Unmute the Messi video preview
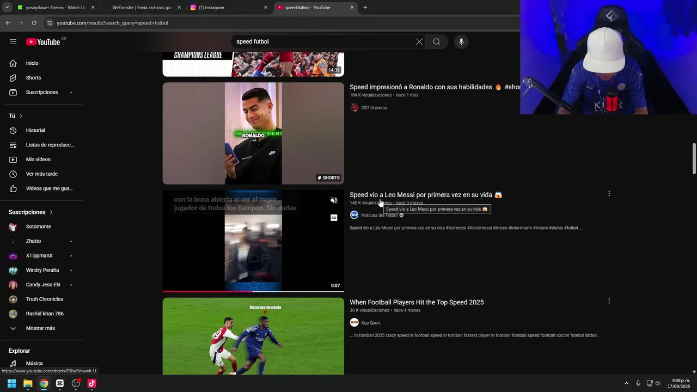697x392 pixels. coord(334,200)
